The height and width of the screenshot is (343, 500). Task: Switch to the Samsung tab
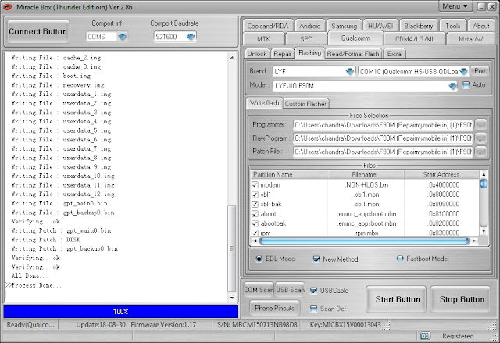click(344, 26)
